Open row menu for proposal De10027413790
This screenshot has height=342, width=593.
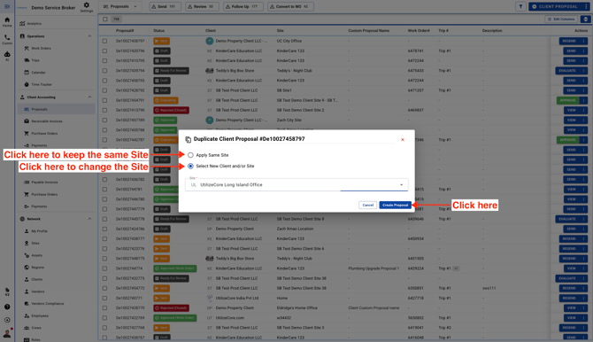[584, 110]
